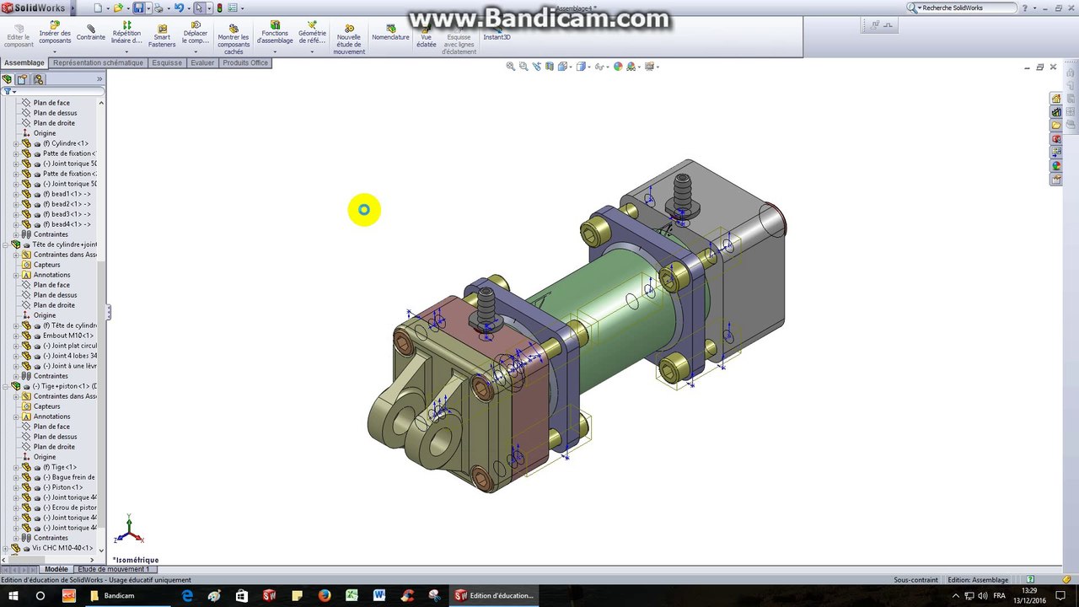Image resolution: width=1079 pixels, height=607 pixels.
Task: Open the Insérer des composants dropdown arrow
Action: click(x=55, y=51)
